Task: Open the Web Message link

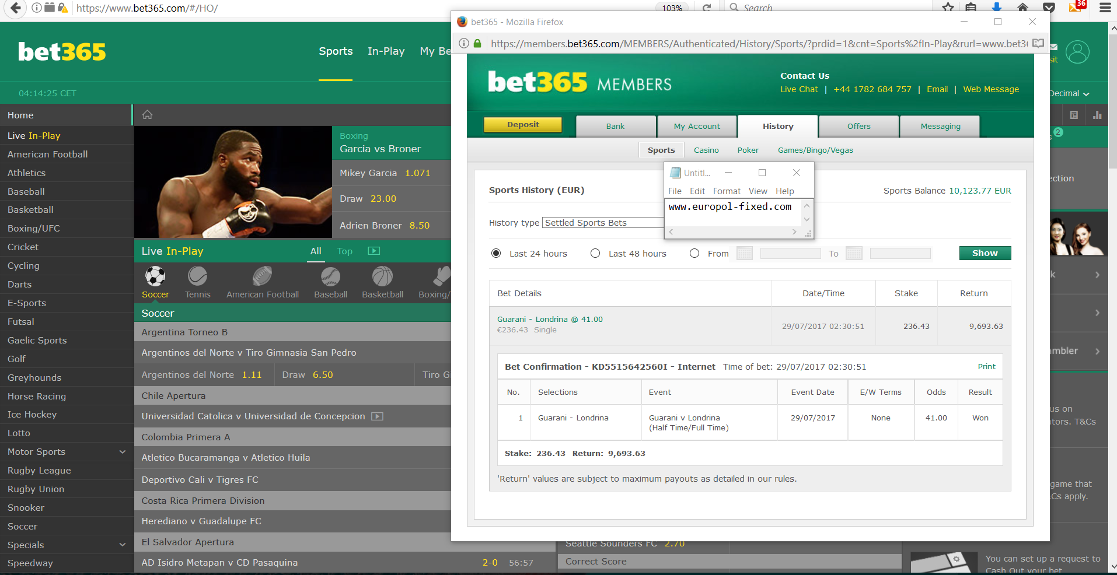Action: [x=991, y=89]
